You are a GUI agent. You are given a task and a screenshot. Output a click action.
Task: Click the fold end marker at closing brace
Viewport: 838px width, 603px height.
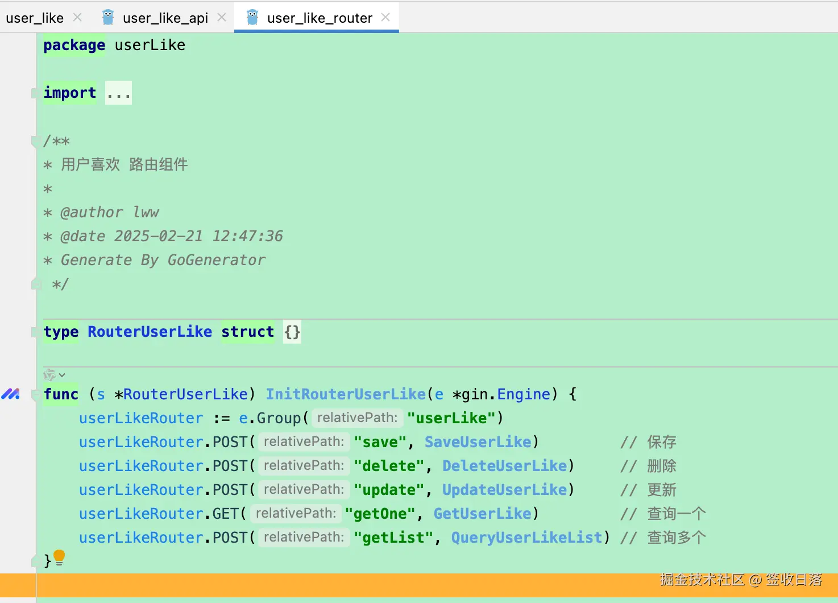click(35, 561)
